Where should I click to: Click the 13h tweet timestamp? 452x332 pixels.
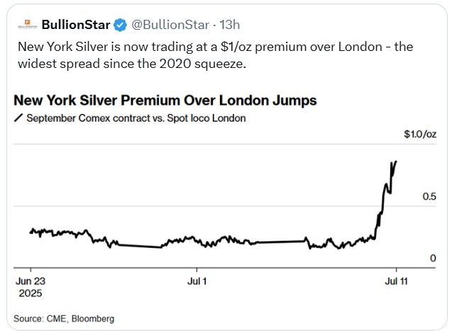[x=229, y=25]
